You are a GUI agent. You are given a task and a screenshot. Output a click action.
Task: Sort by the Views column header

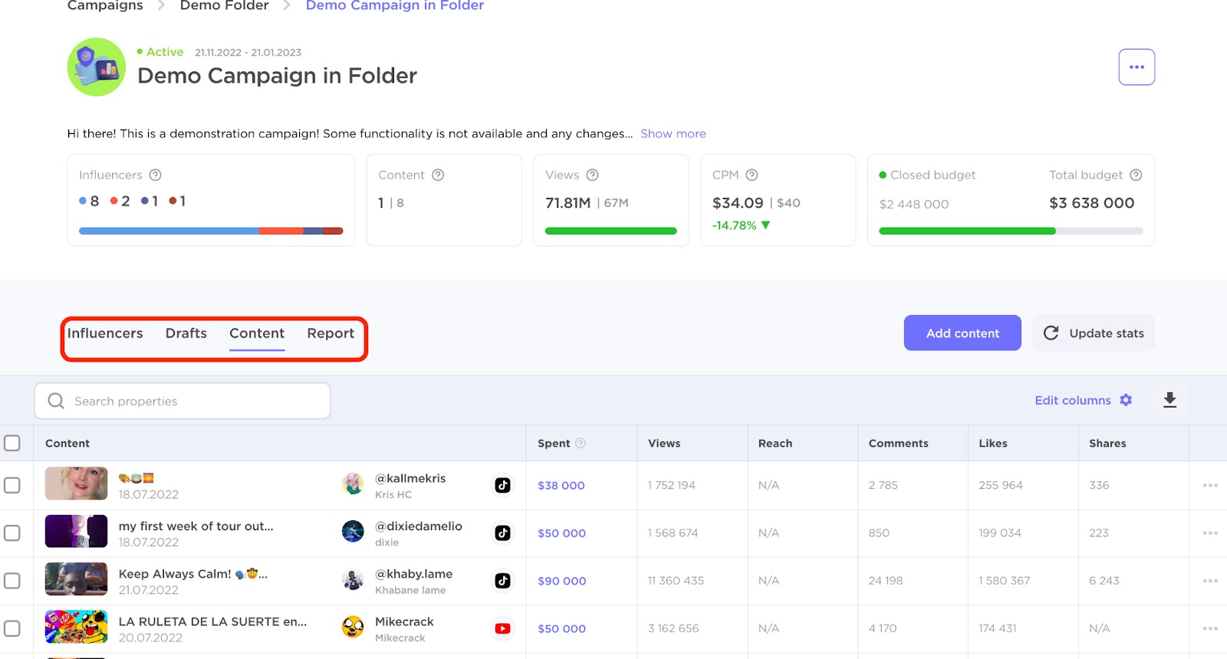pyautogui.click(x=664, y=443)
